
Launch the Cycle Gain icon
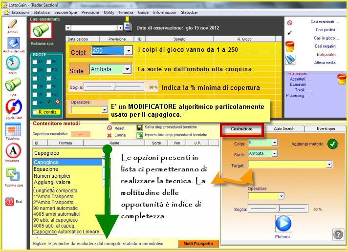14,107
